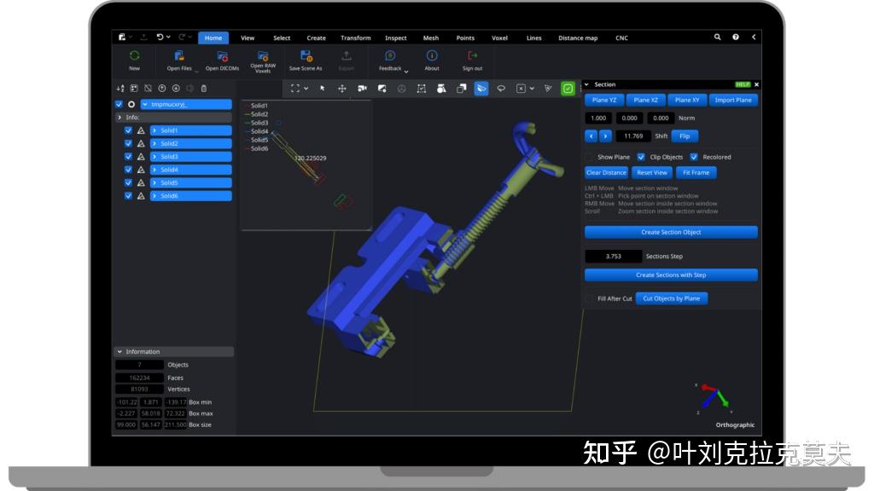Uncheck the Solid3 visibility checkbox

click(x=128, y=157)
